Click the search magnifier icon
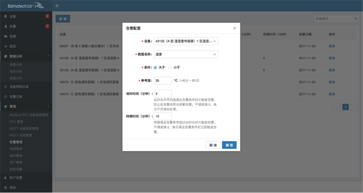363x193 pixels. coord(356,19)
